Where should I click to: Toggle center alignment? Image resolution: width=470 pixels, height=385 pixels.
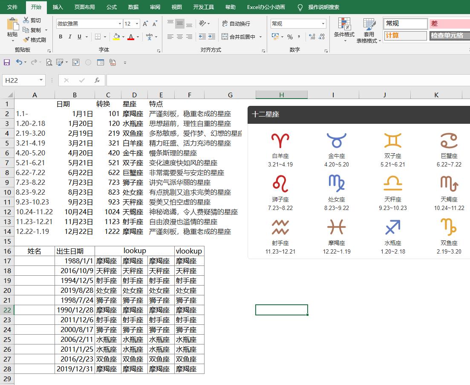179,37
